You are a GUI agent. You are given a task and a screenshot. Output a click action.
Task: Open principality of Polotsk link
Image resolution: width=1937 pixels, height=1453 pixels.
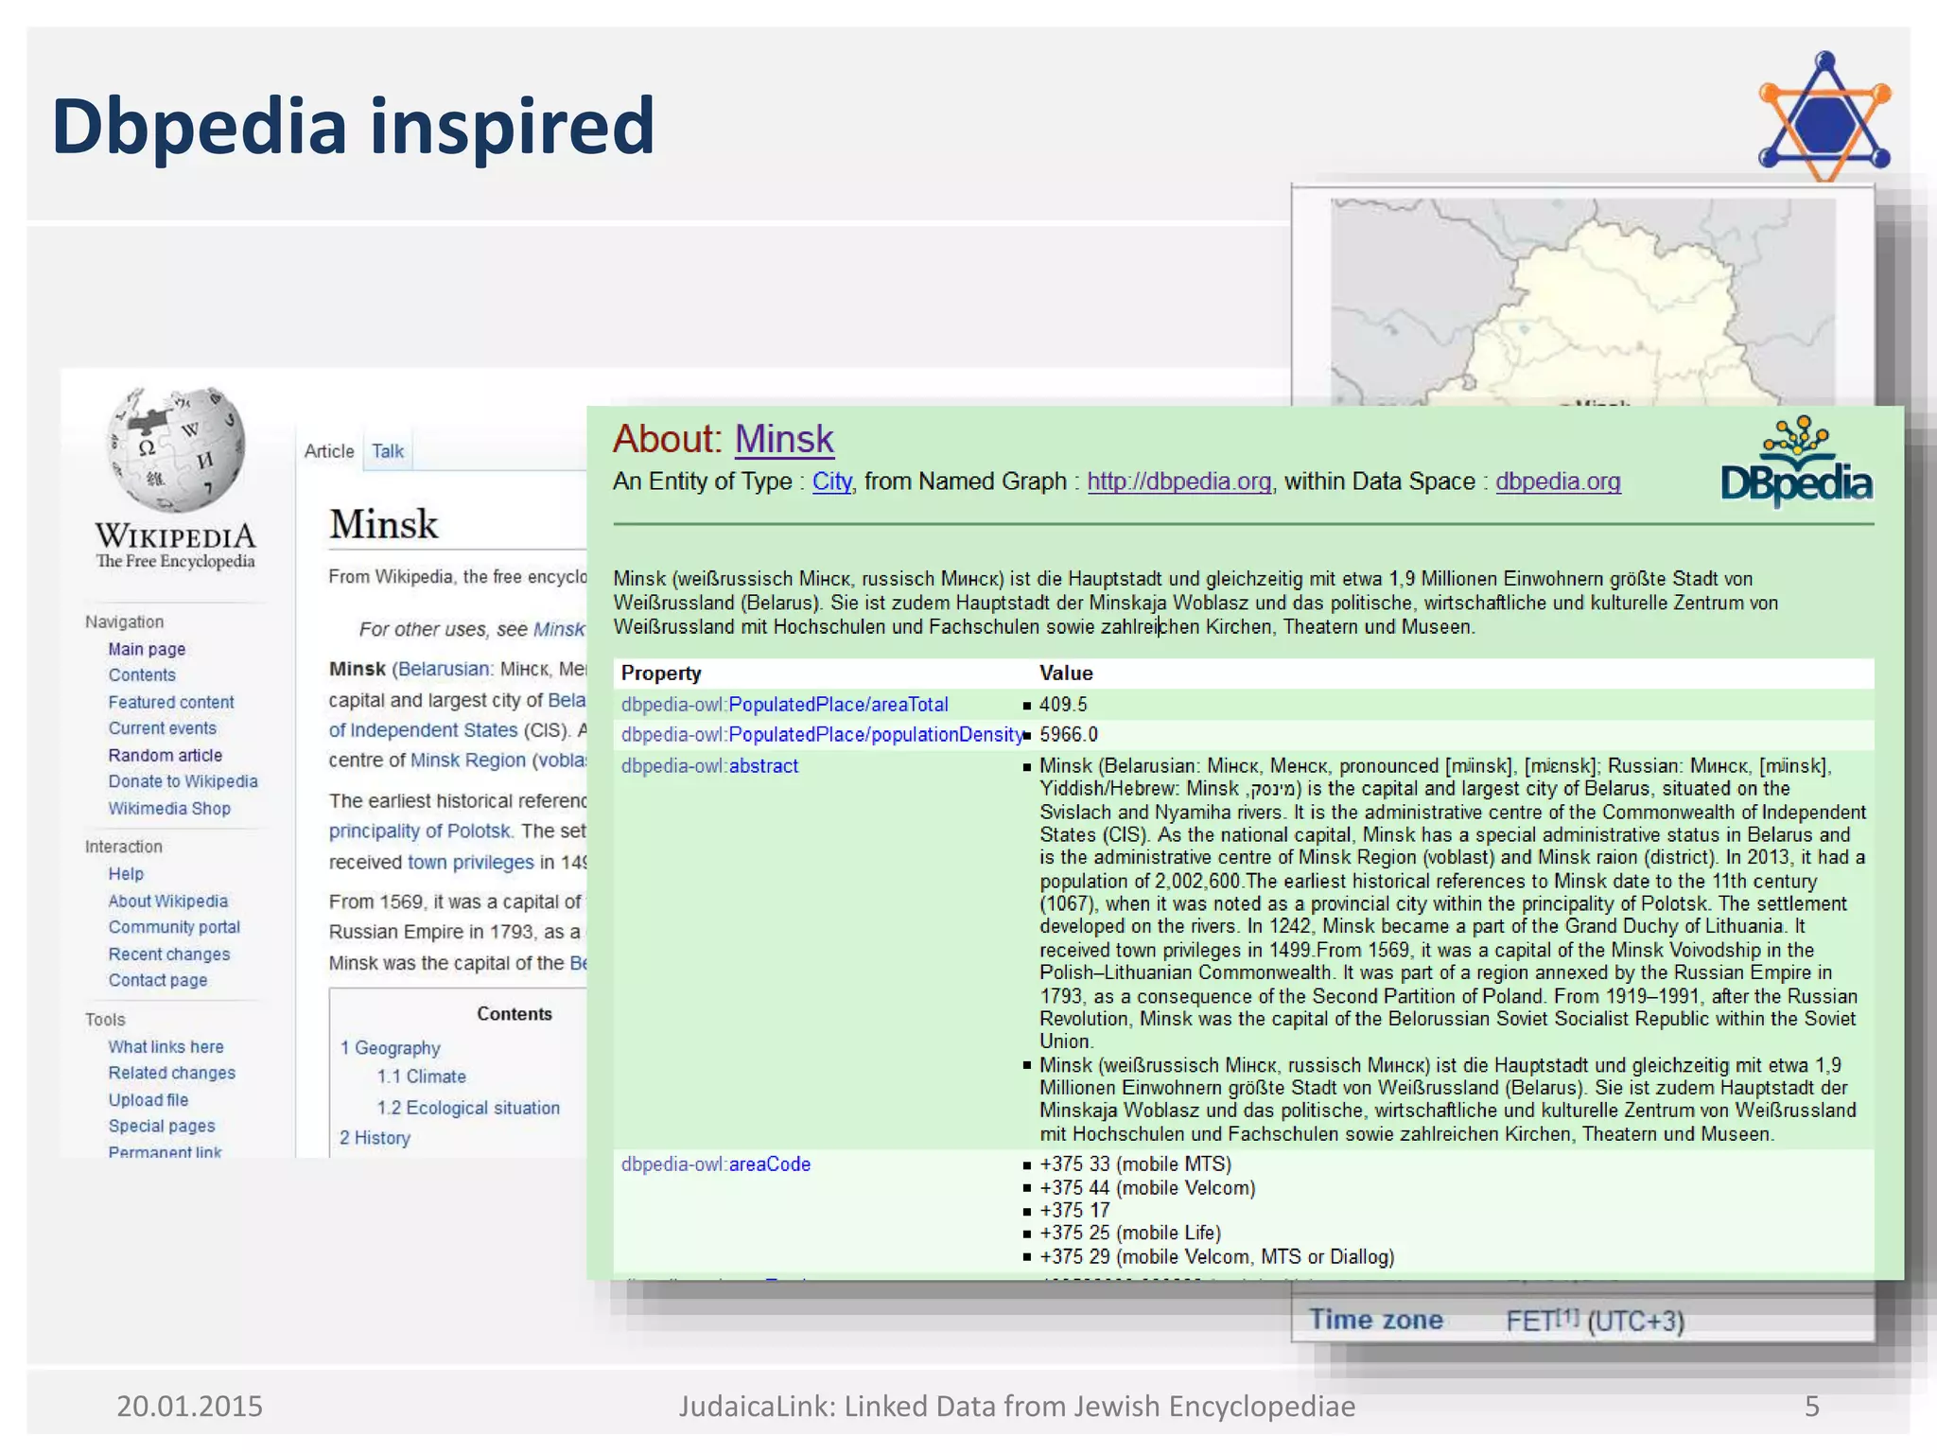(x=420, y=831)
